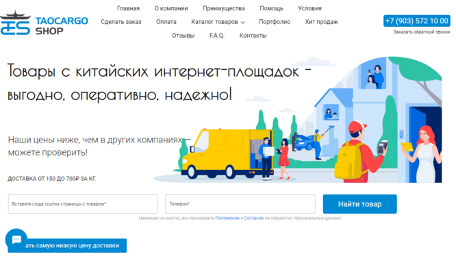Open Портфолио page
The image size is (456, 259).
[x=275, y=22]
